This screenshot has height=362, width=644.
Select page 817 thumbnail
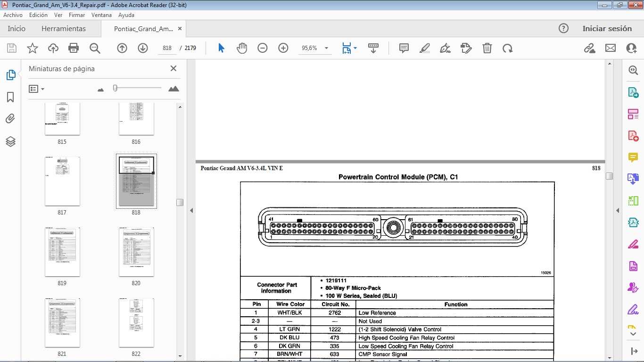[x=62, y=181]
